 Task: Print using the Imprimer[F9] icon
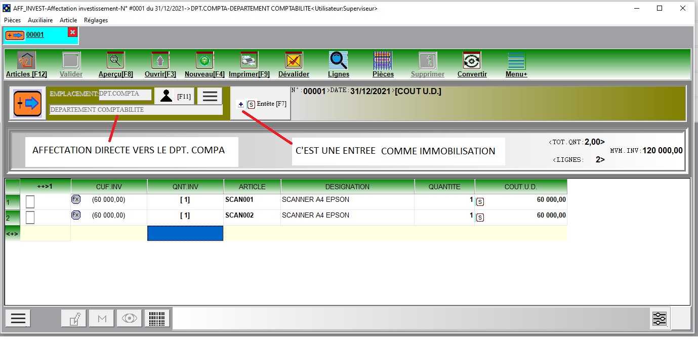tap(249, 61)
